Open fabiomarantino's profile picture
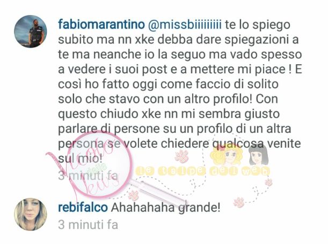 pyautogui.click(x=31, y=32)
